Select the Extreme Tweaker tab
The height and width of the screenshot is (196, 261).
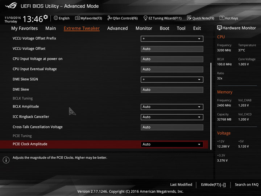[82, 28]
